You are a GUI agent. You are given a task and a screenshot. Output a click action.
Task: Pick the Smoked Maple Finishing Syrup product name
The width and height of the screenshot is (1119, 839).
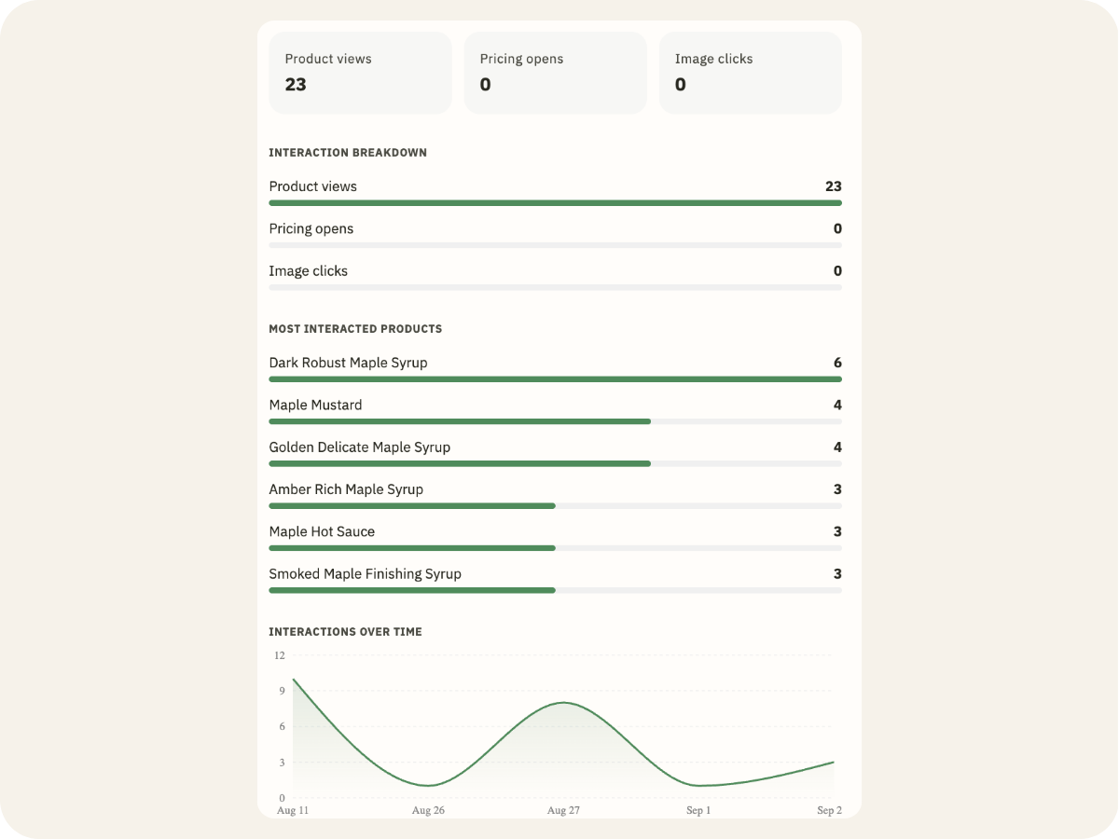coord(366,574)
